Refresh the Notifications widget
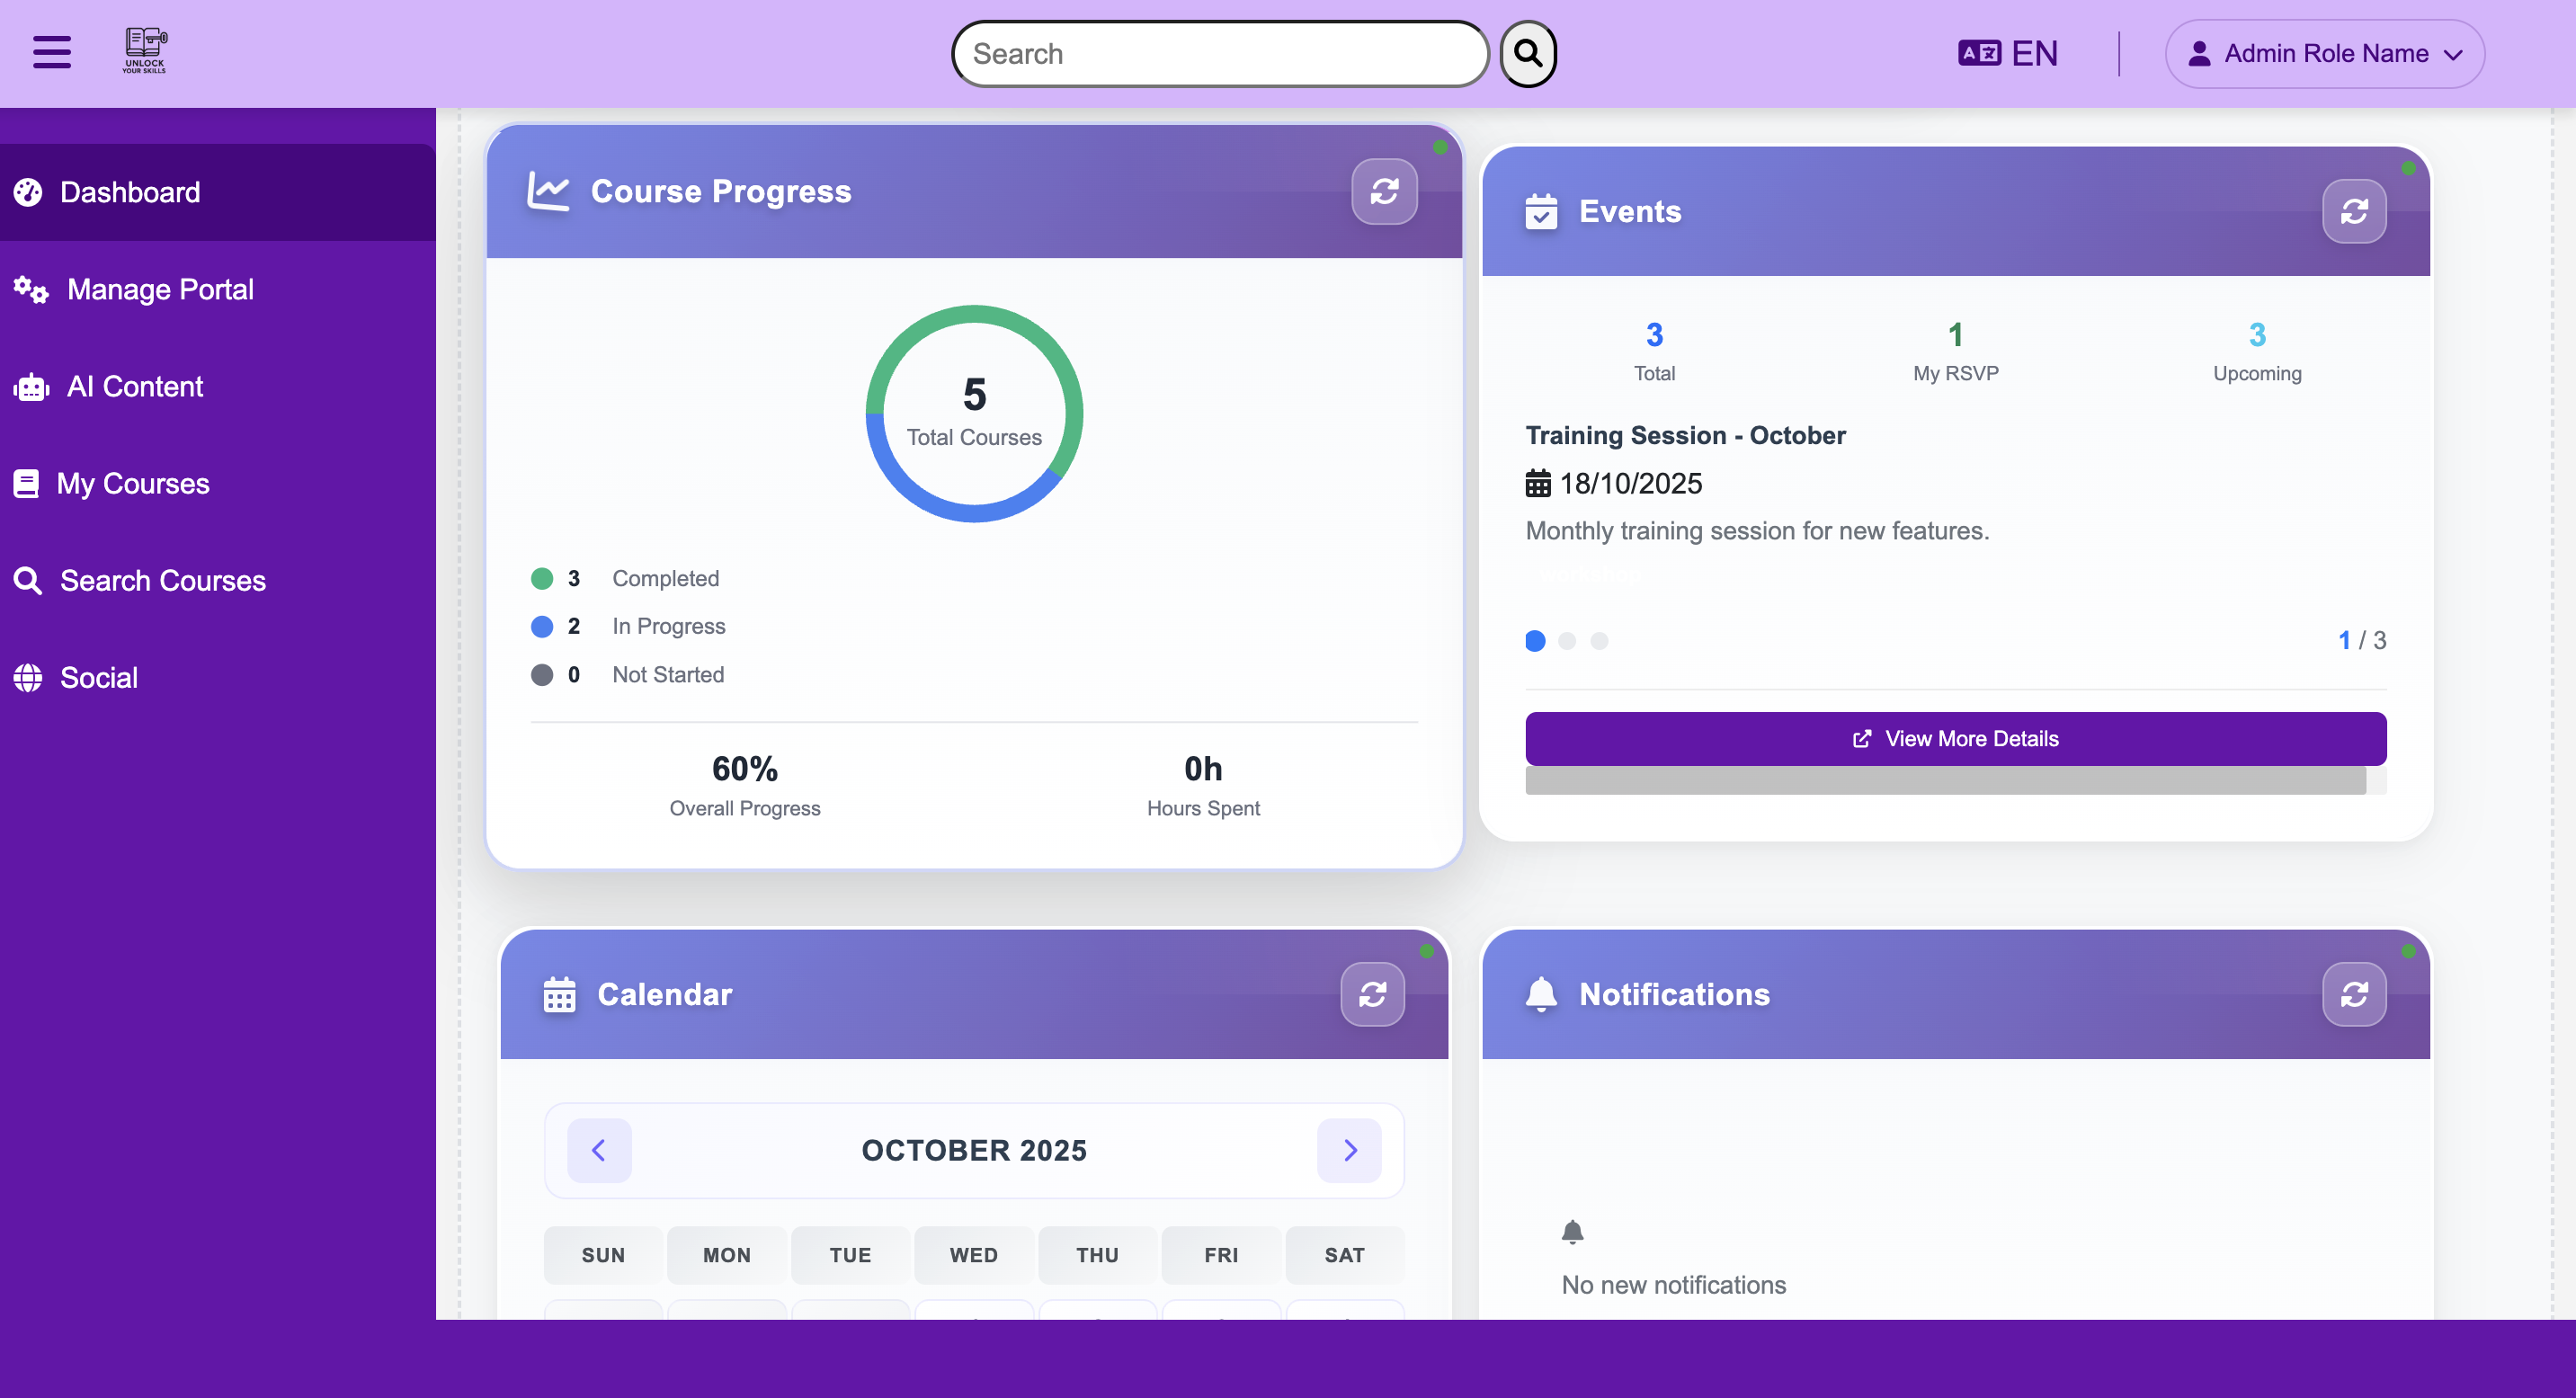The width and height of the screenshot is (2576, 1398). click(2355, 994)
